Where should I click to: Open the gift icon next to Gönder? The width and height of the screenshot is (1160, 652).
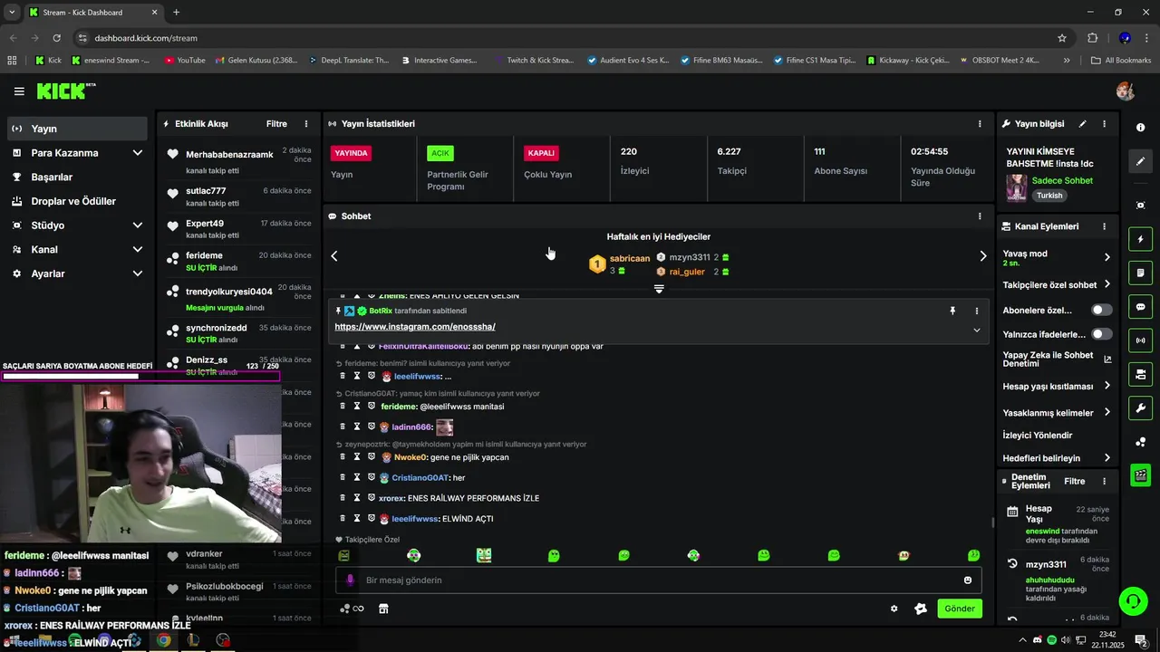point(921,609)
